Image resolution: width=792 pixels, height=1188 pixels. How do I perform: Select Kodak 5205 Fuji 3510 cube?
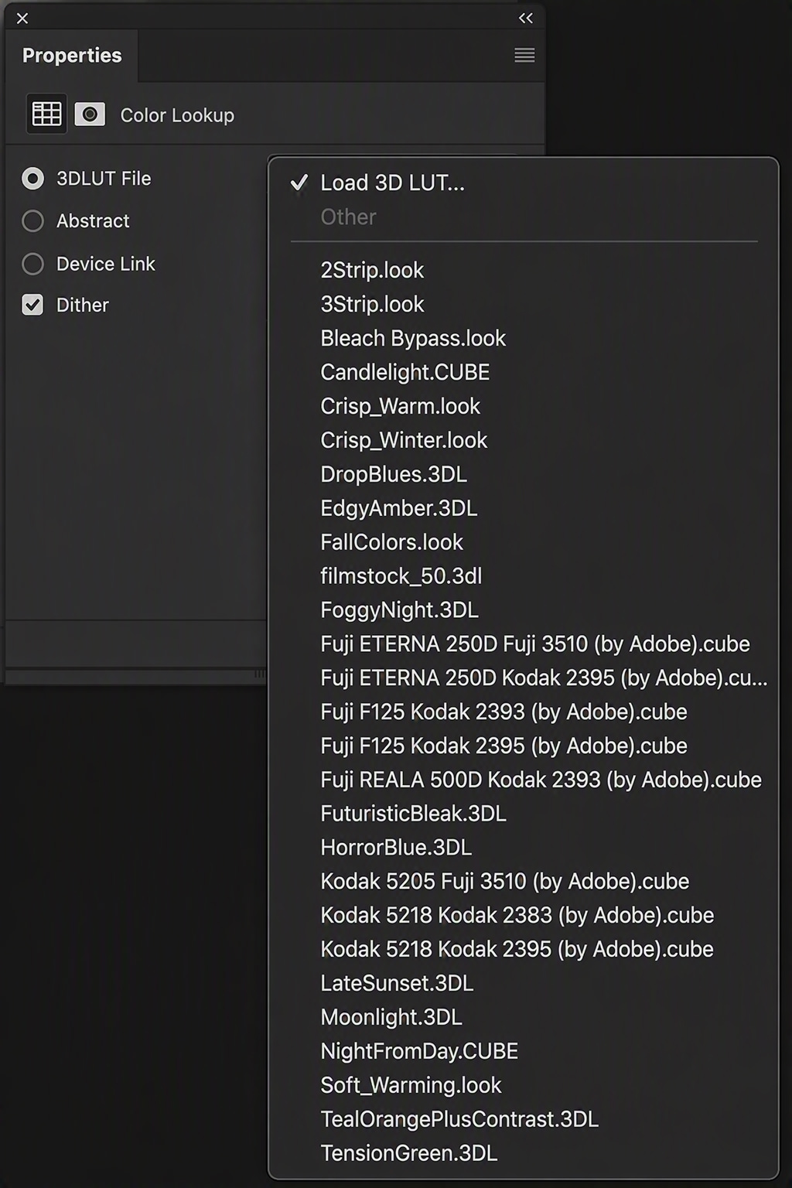[x=524, y=882]
